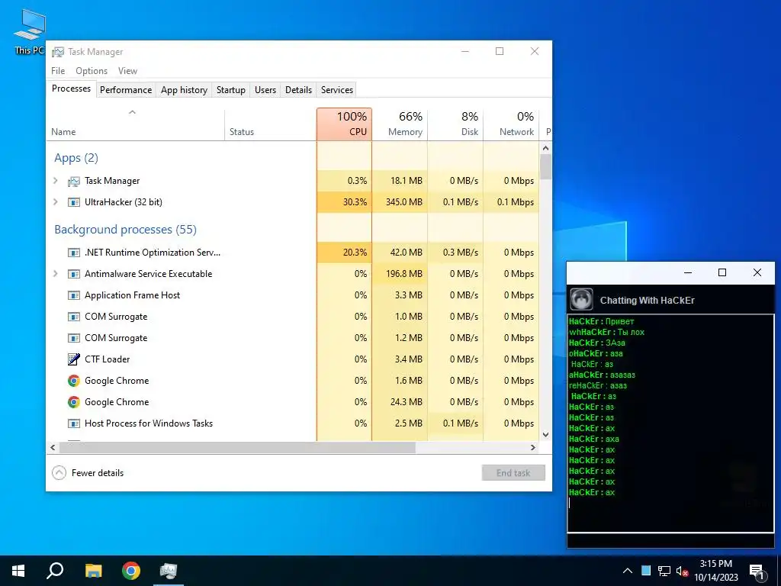Sort by the Status column header

(x=271, y=124)
